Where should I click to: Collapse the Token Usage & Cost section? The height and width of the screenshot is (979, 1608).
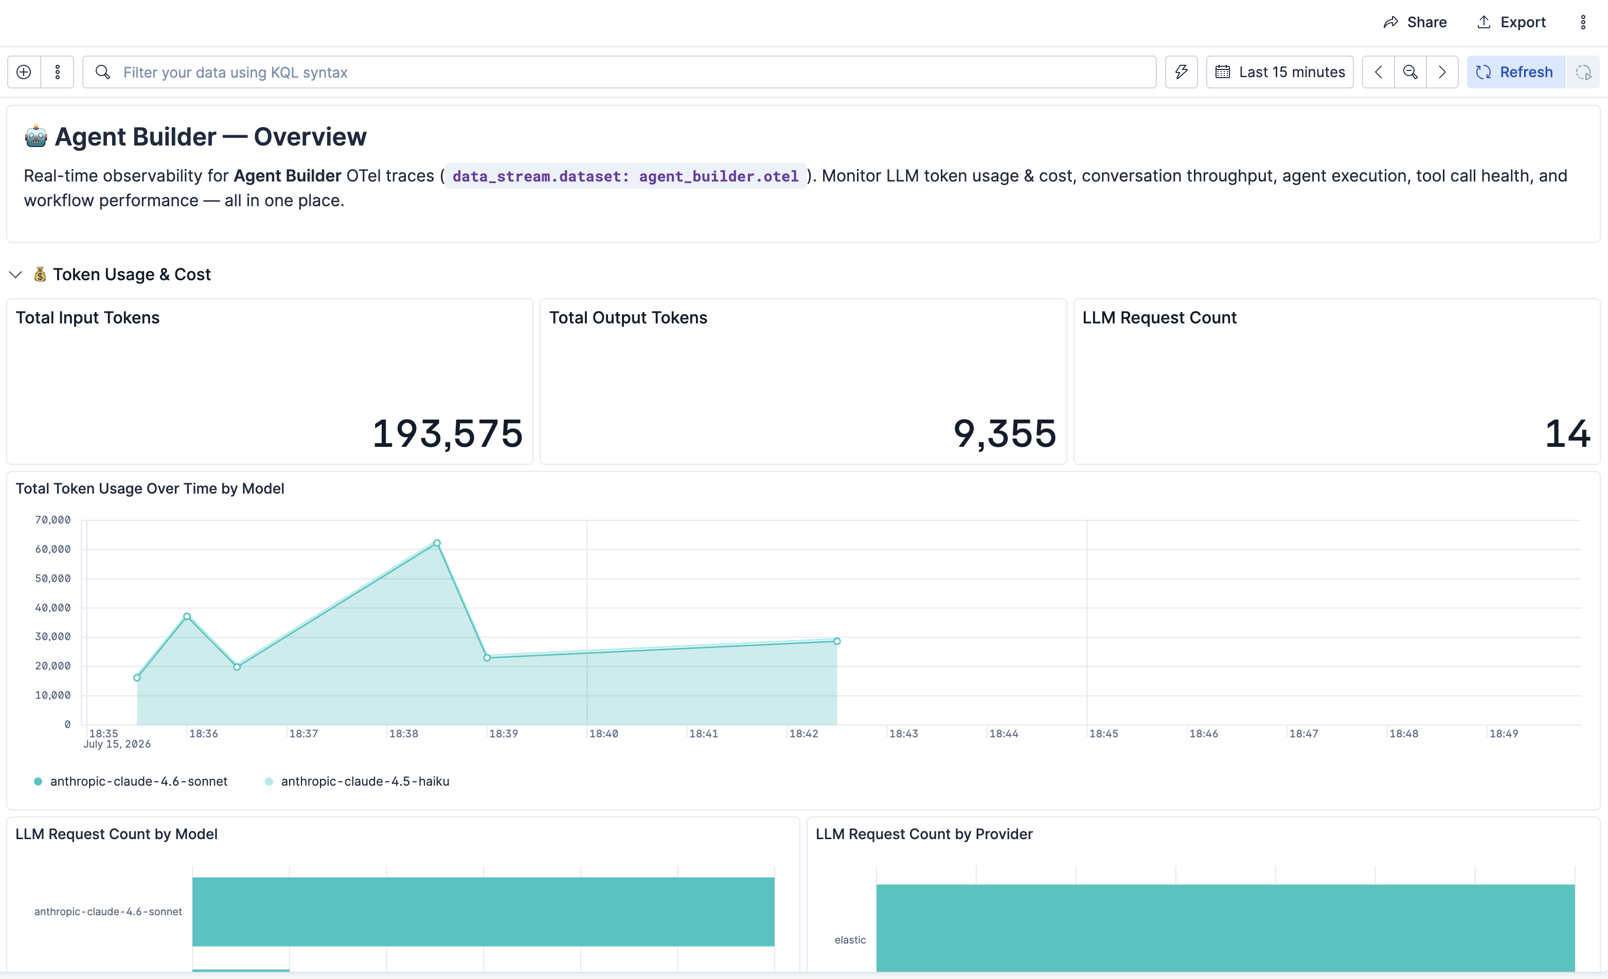click(15, 275)
